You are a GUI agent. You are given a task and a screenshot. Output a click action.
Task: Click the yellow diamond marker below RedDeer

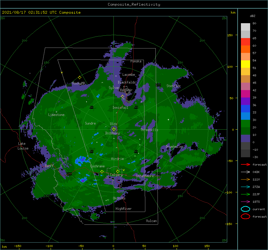122,97
